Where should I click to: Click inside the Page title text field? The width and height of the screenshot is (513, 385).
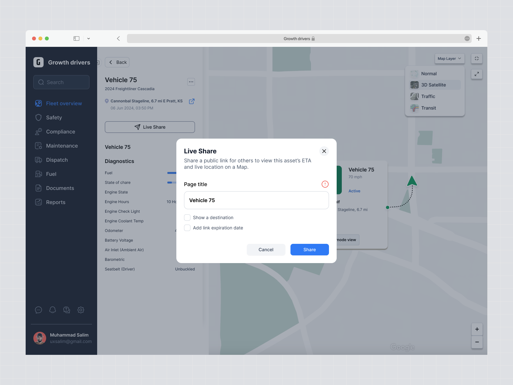[x=256, y=200]
